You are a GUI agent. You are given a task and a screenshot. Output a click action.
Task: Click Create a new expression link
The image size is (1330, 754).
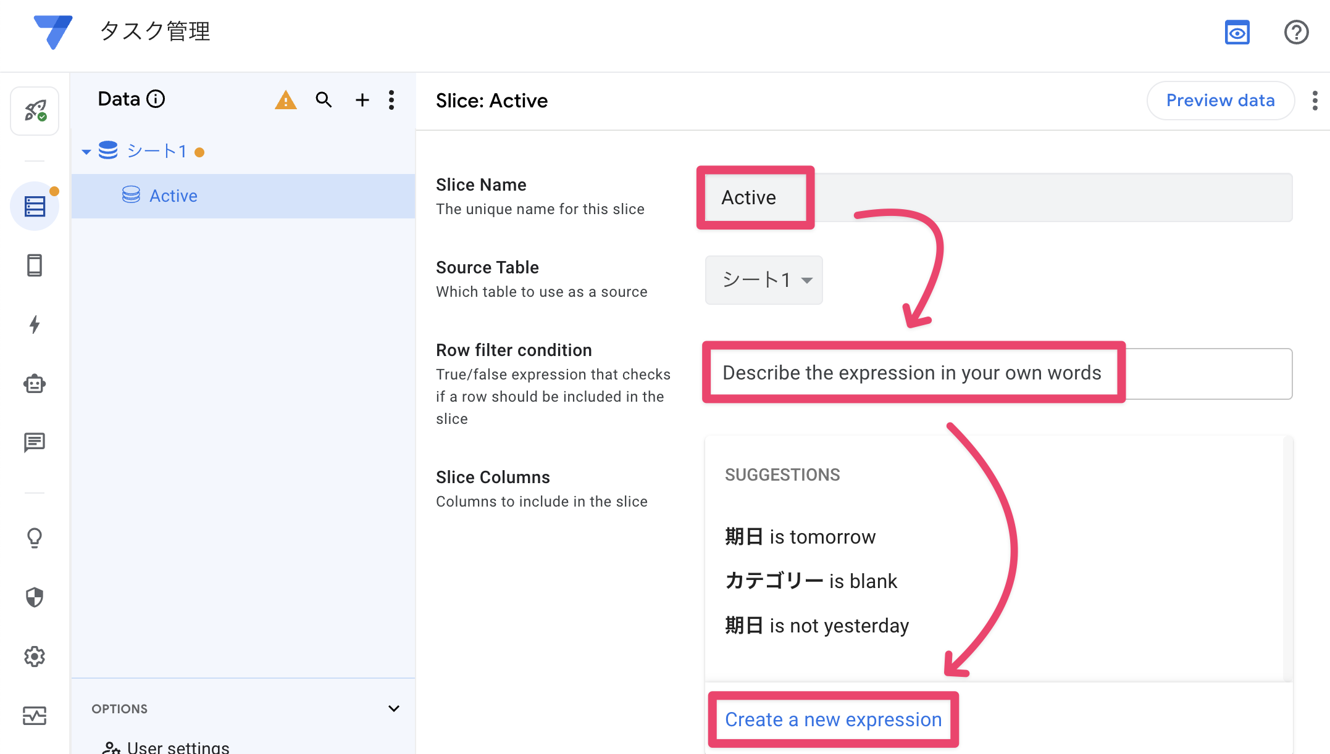pos(833,719)
